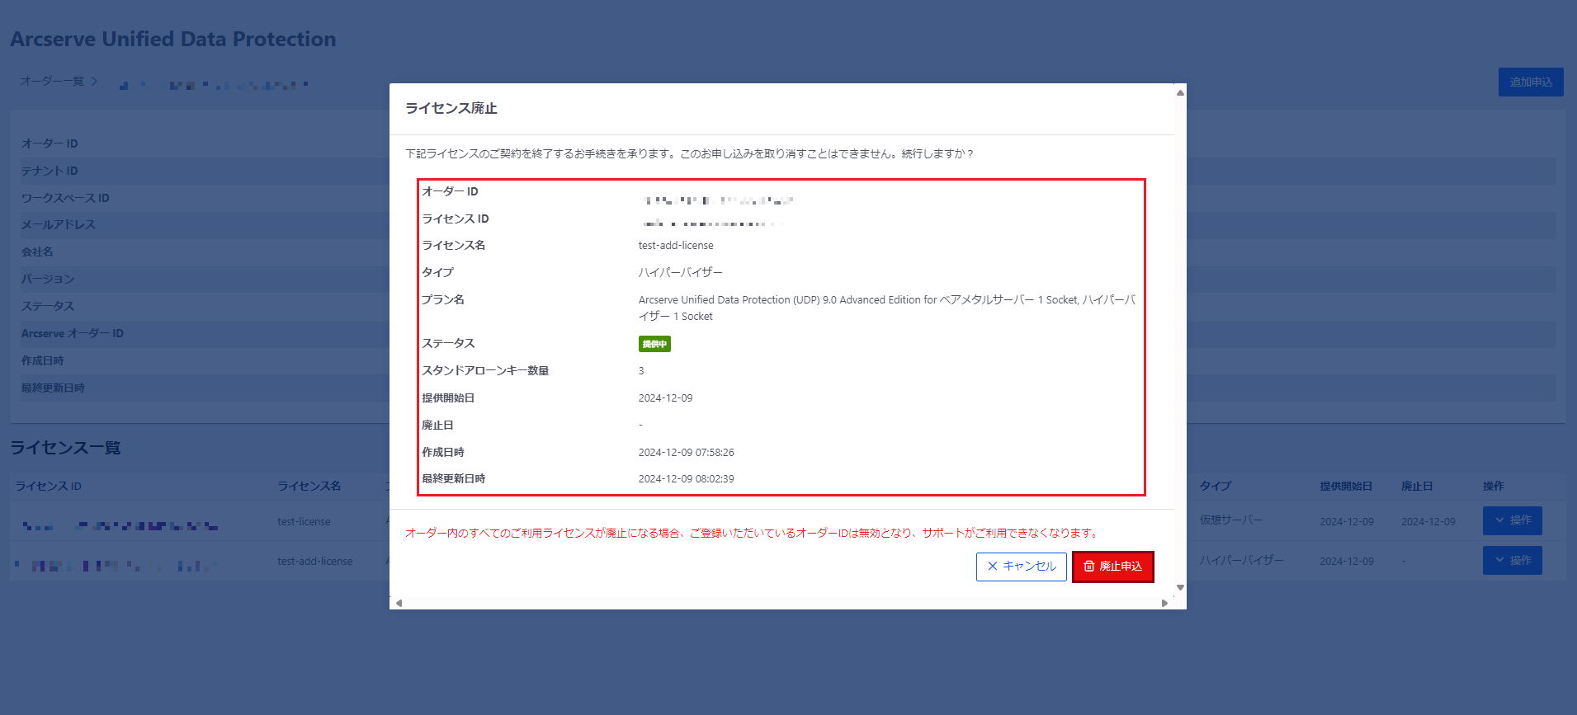Click the Arcserve Unified Data Protection page heading
This screenshot has height=715, width=1577.
173,39
